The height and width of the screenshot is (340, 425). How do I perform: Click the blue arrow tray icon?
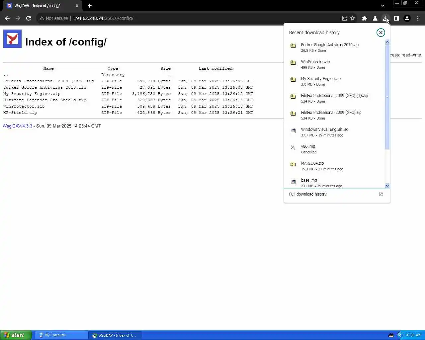tap(400, 335)
